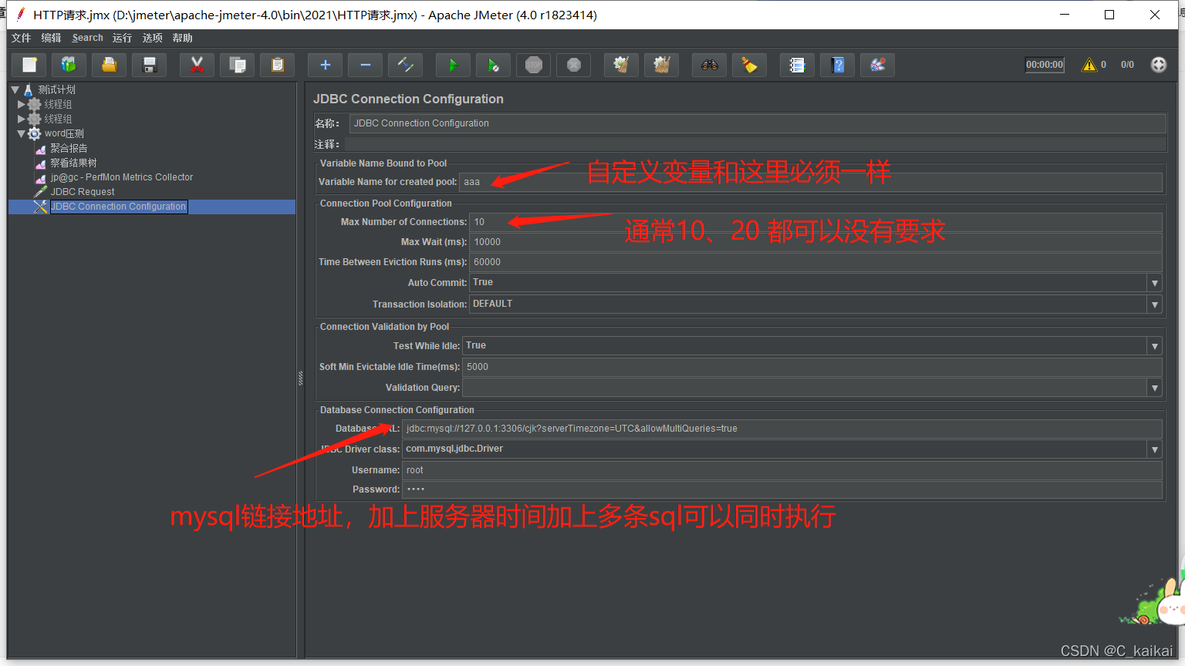Screen dimensions: 1185x666
Task: Click the Database URL field
Action: 782,429
